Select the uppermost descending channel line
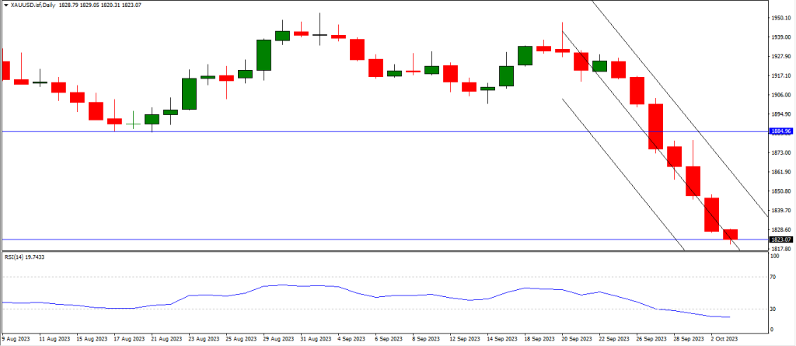The image size is (796, 346). tap(676, 109)
